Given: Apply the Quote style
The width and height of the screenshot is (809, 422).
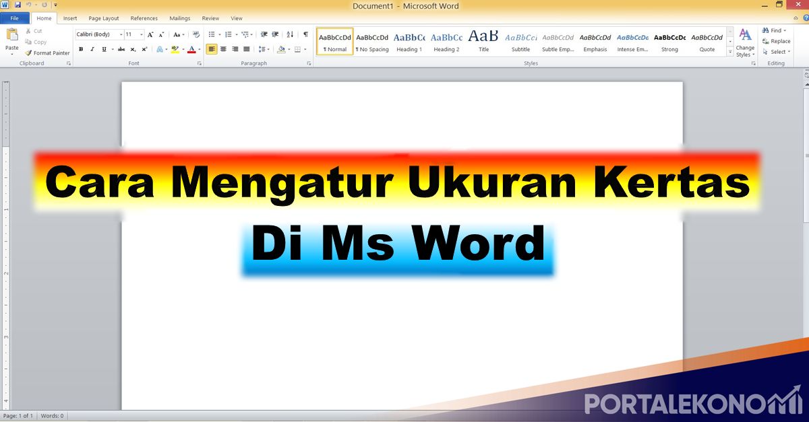Looking at the screenshot, I should (x=707, y=42).
